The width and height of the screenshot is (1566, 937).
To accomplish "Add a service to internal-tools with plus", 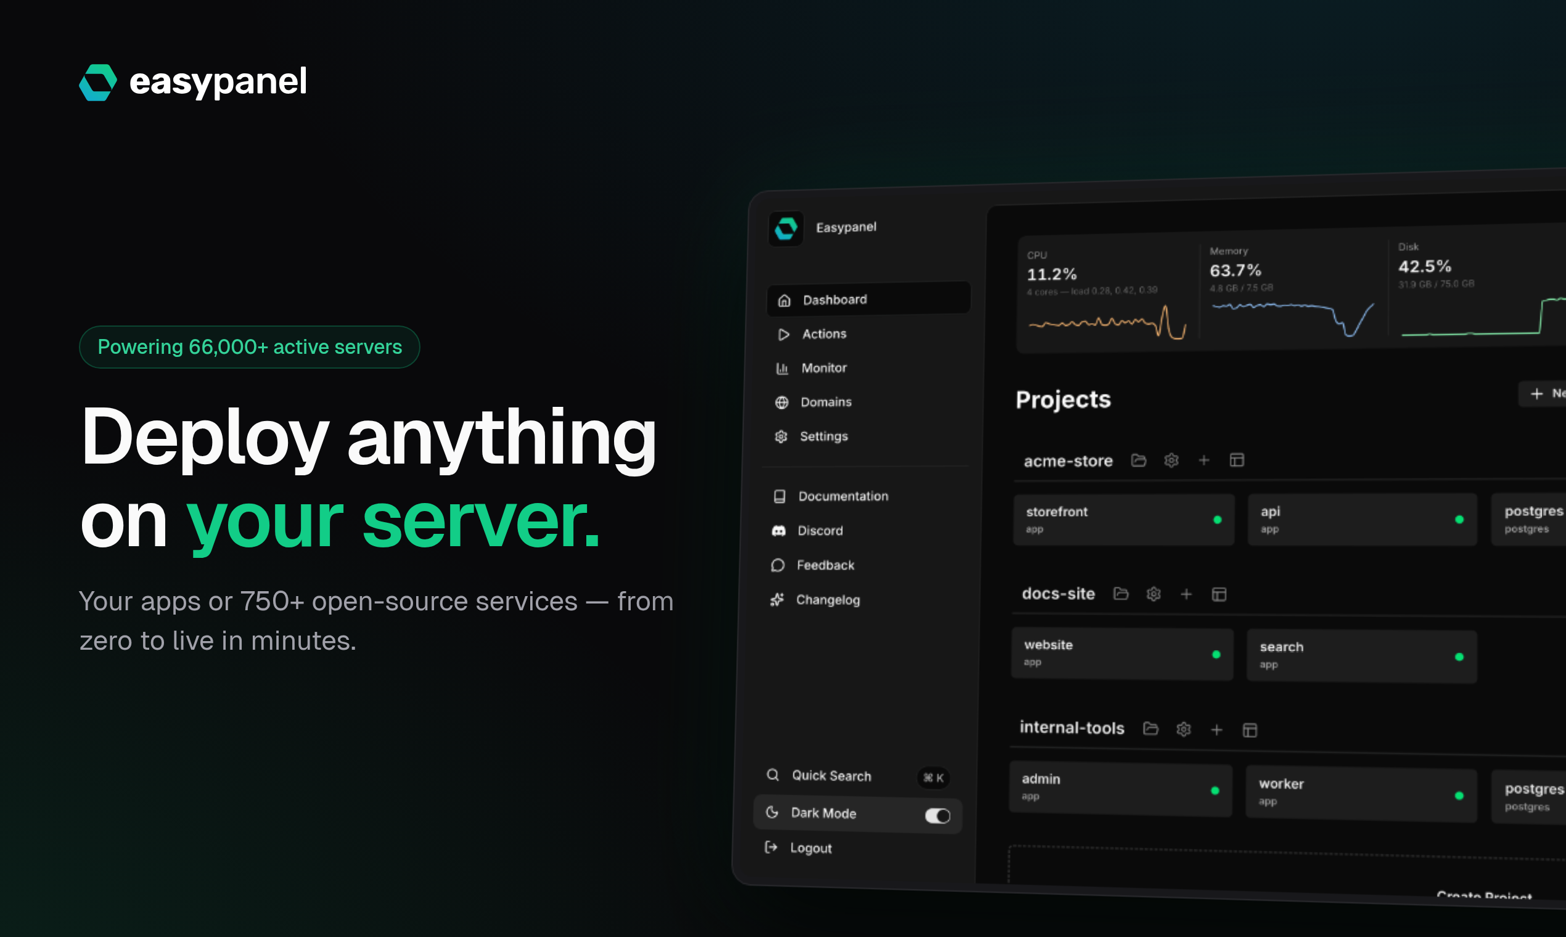I will 1216,730.
